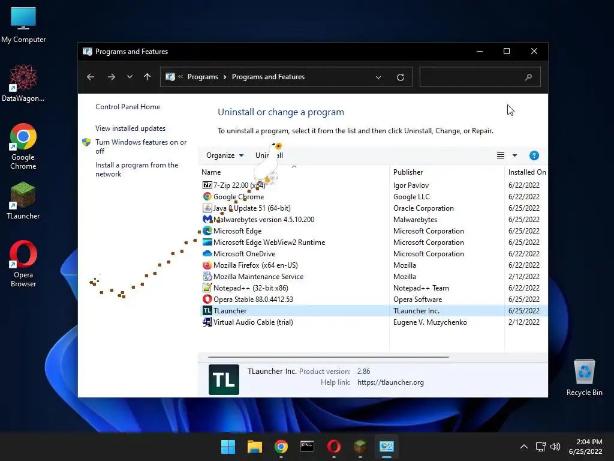The height and width of the screenshot is (461, 614).
Task: Click the Microsoft OneDrive cloud icon
Action: tap(207, 253)
